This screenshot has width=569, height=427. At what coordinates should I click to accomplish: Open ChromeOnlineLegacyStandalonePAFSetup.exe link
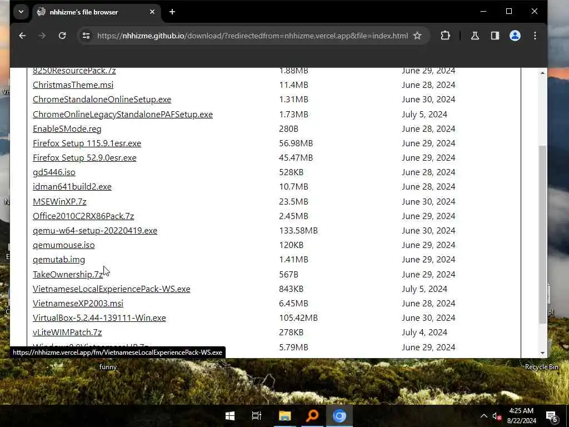[123, 115]
